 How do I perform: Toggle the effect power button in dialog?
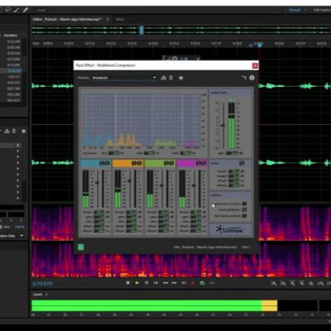(x=80, y=247)
